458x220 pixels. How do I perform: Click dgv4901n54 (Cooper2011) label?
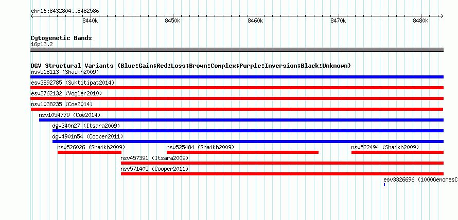[x=87, y=136]
